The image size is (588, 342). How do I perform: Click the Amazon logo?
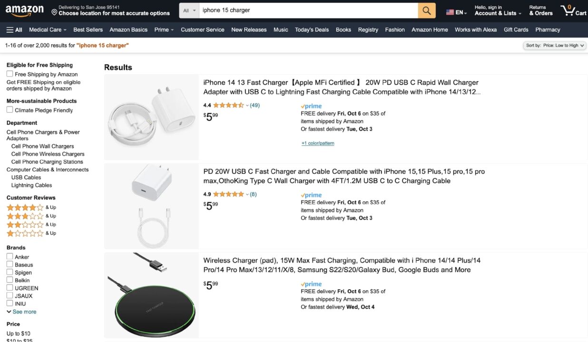click(24, 10)
